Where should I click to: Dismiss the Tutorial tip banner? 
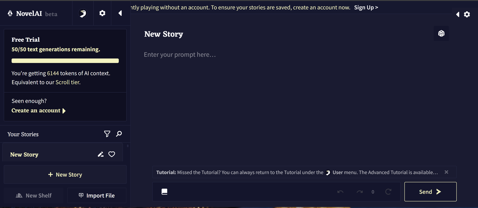[x=446, y=172]
